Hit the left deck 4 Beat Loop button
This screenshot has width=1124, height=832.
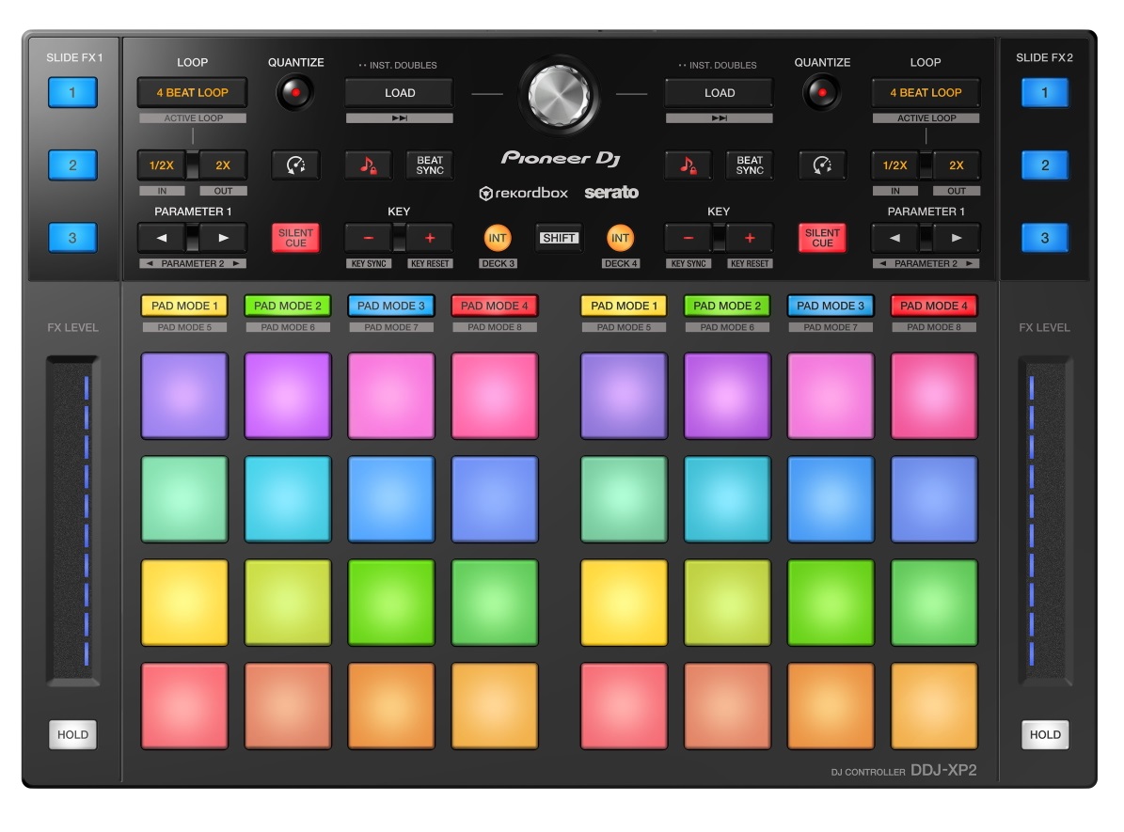(x=192, y=92)
